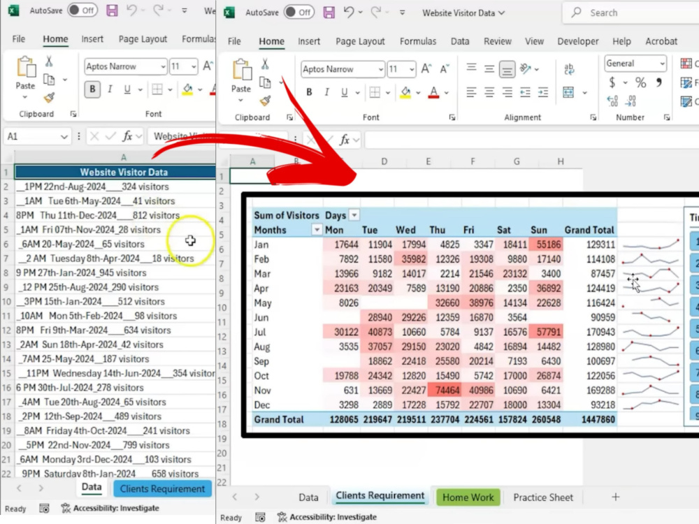Middle align icon in Alignment group
Image resolution: width=699 pixels, height=524 pixels.
click(x=489, y=68)
